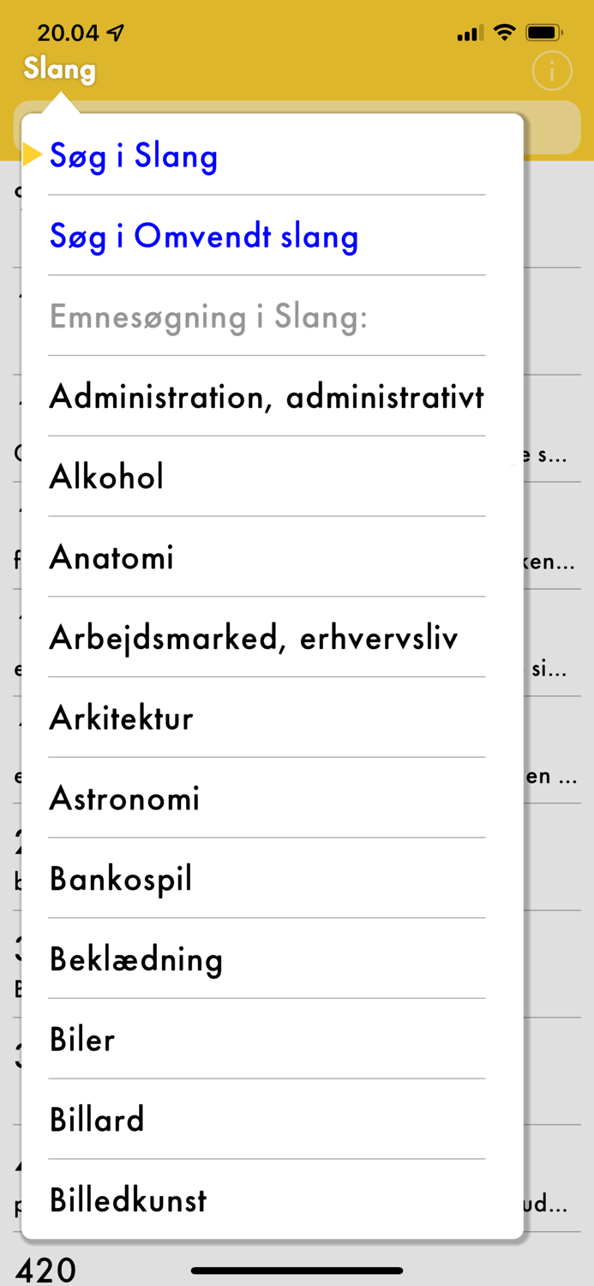Tap the location arrow in the status bar
Image resolution: width=594 pixels, height=1286 pixels.
tap(115, 31)
